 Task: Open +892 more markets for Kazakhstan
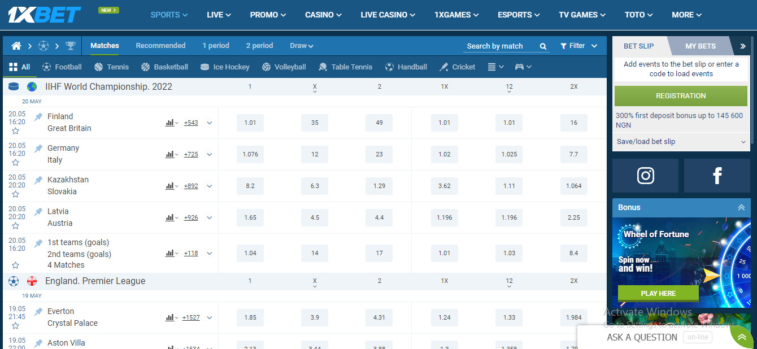click(x=191, y=186)
